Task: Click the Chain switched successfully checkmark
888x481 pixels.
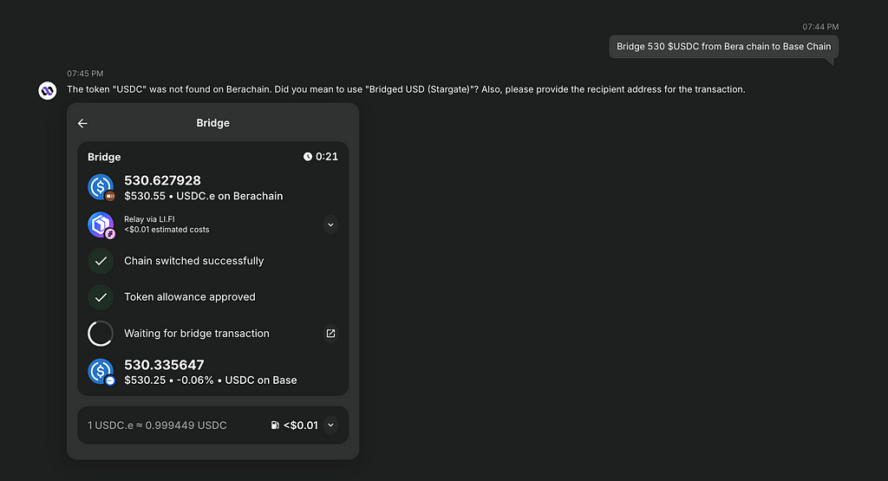Action: [x=101, y=261]
